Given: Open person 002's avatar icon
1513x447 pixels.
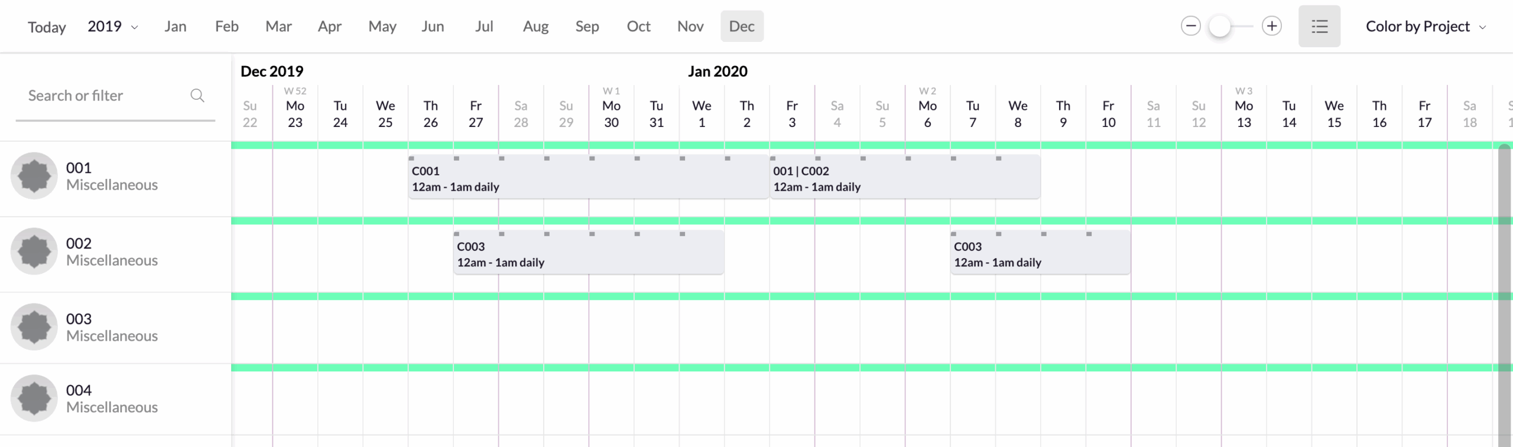Looking at the screenshot, I should pyautogui.click(x=34, y=250).
